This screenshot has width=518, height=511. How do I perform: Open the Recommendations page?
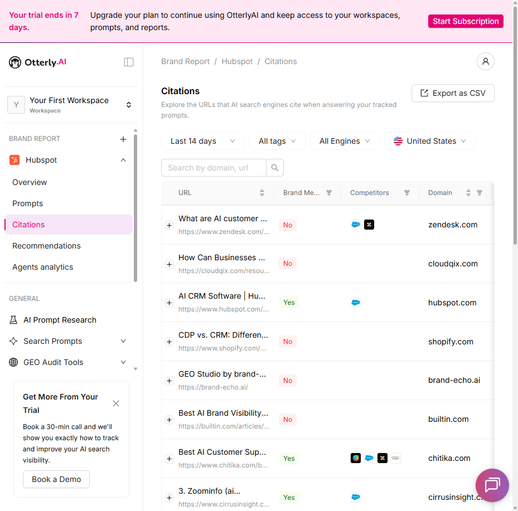click(46, 246)
